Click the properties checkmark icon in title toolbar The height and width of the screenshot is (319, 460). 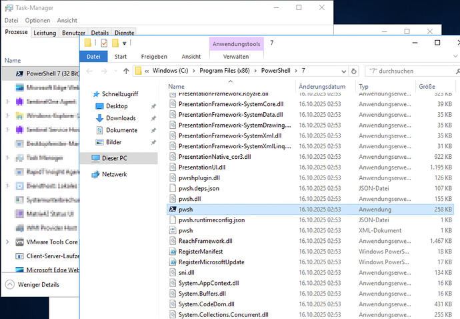coord(103,43)
